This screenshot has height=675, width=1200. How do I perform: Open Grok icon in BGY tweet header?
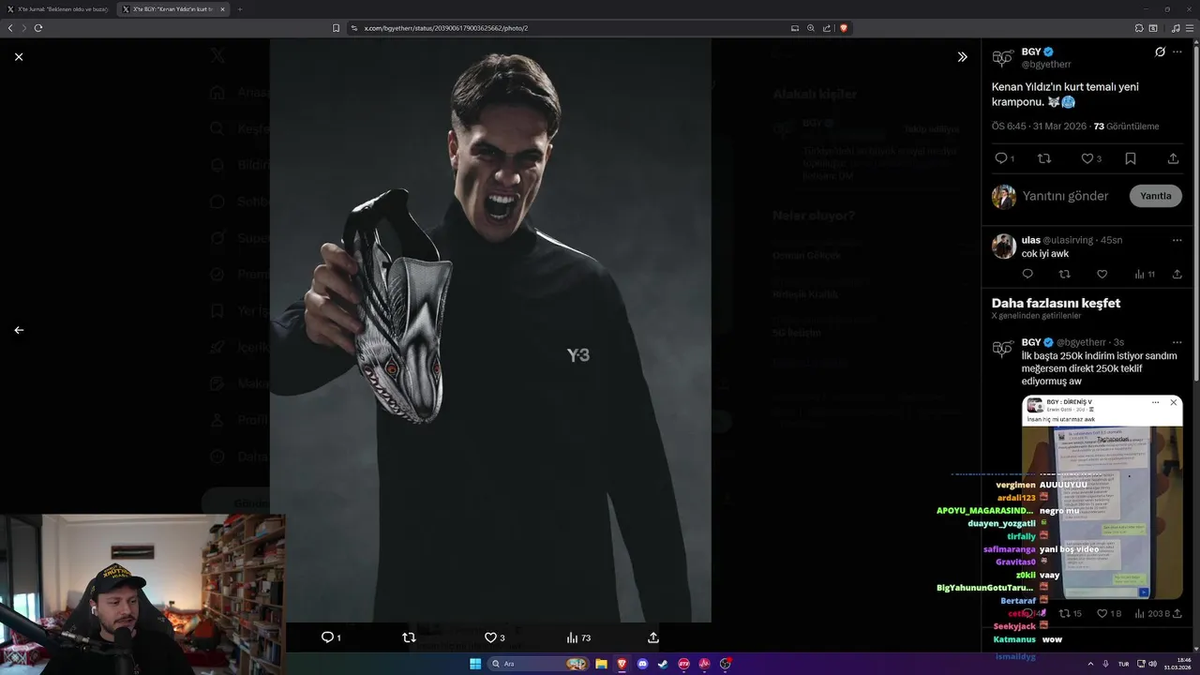[1160, 52]
